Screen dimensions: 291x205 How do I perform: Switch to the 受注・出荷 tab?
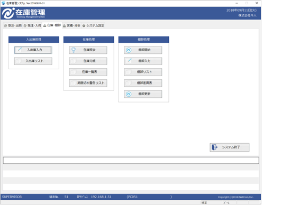13,25
